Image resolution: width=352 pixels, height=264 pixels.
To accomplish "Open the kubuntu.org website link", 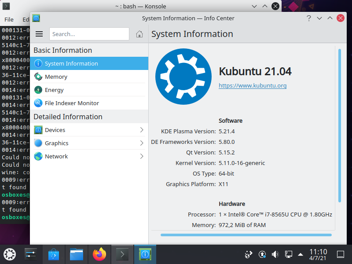I will 253,85.
